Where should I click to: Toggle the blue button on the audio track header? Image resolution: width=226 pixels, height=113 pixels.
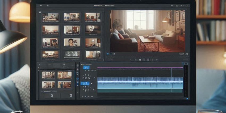pos(85,83)
